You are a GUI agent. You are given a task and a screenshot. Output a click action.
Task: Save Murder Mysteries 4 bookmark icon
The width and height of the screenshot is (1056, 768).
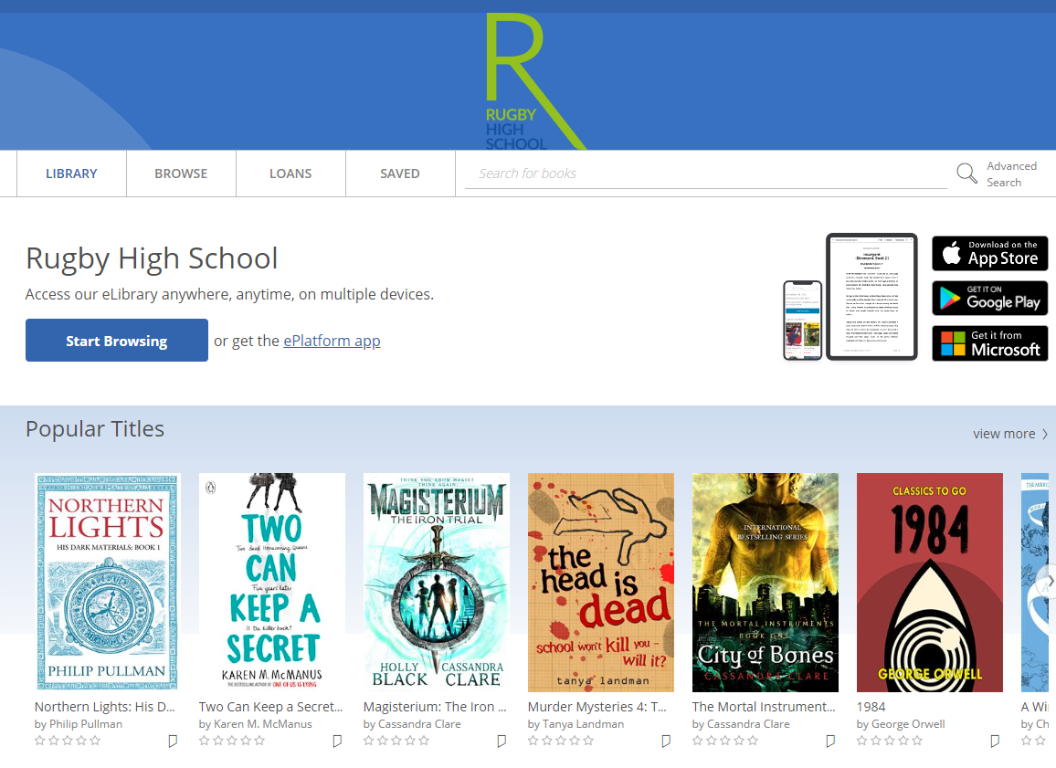[x=665, y=742]
